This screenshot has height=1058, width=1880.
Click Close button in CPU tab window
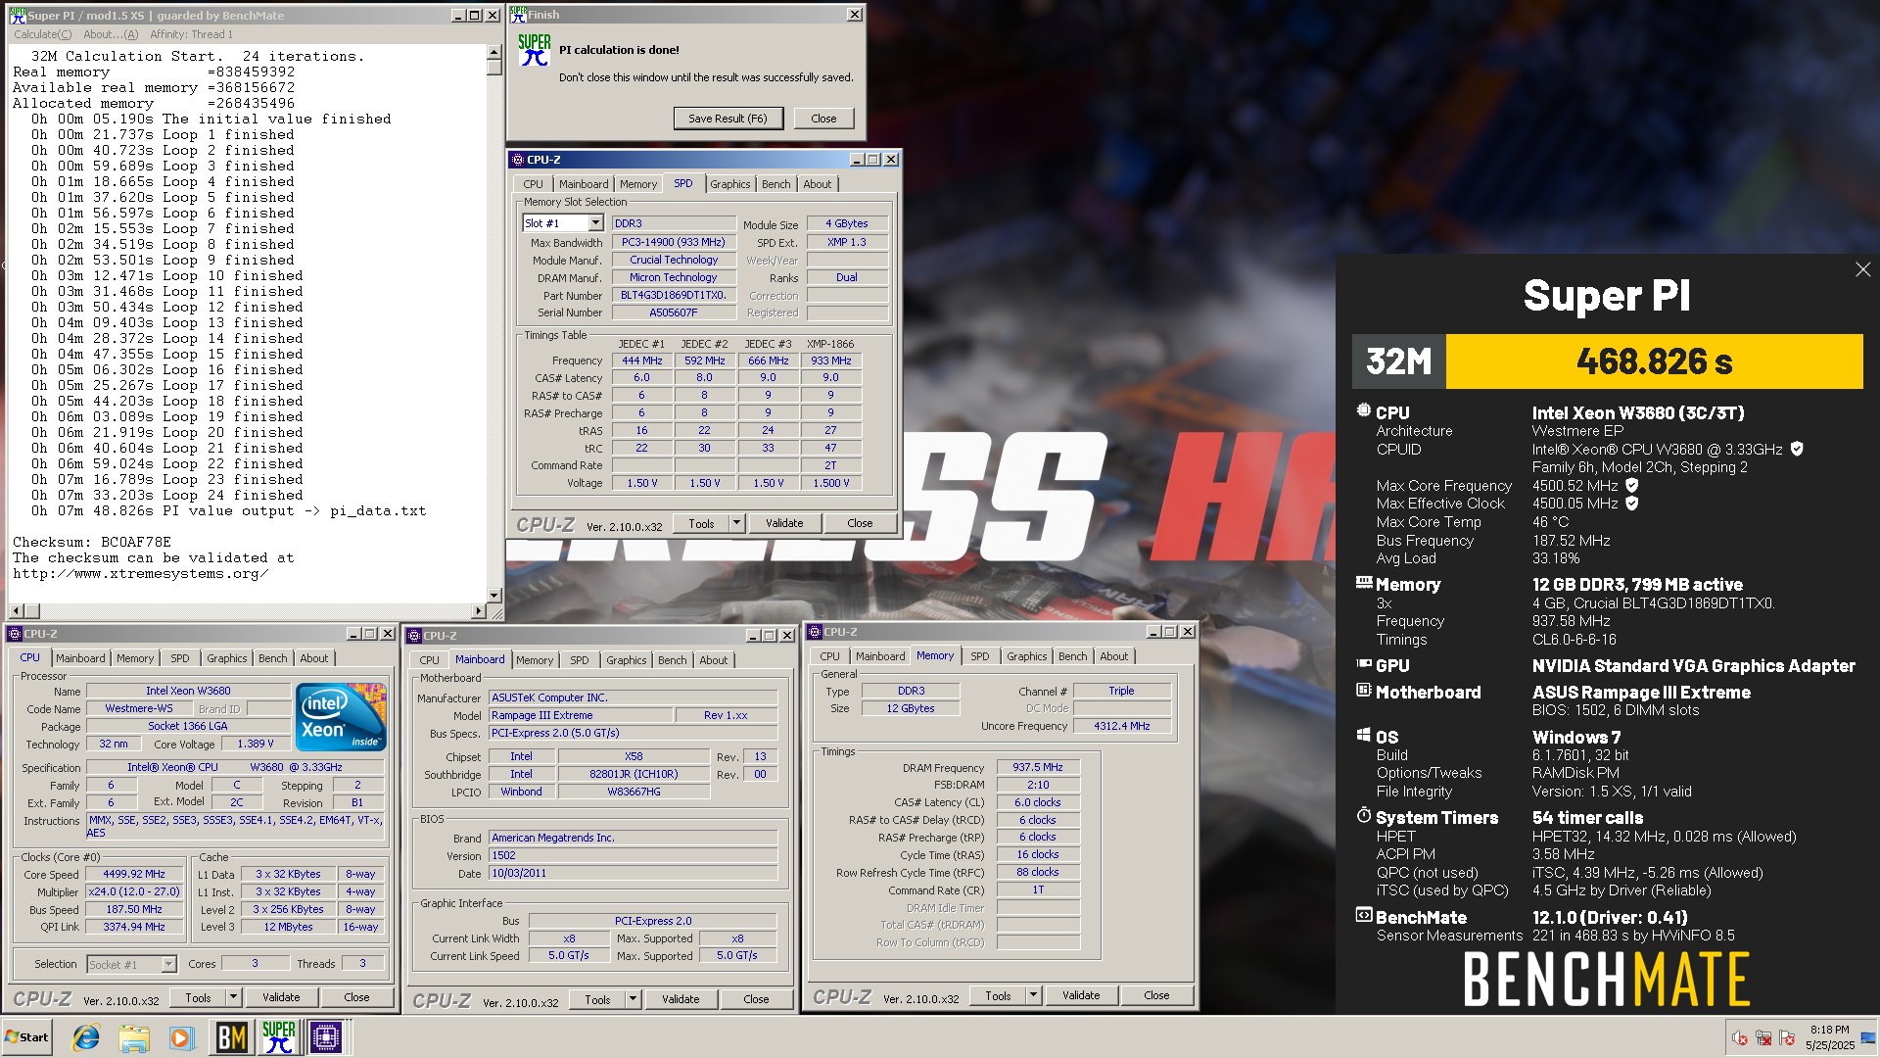(356, 997)
